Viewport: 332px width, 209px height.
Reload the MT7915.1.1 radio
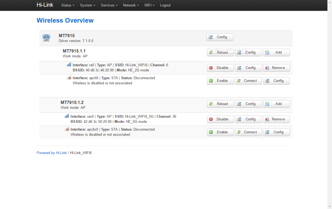point(220,53)
